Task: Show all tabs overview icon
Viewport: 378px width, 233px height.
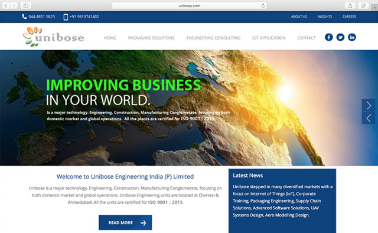Action: 363,5
